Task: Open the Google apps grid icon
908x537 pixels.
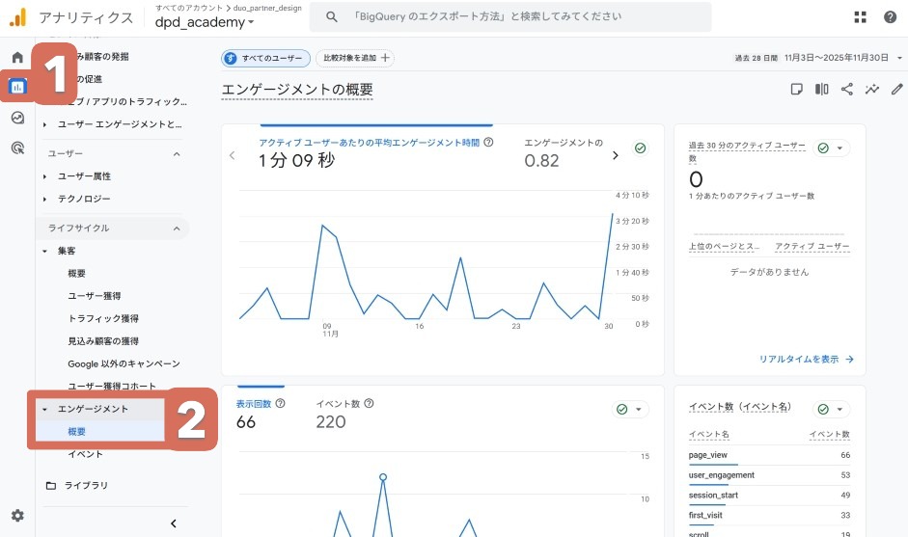Action: (x=861, y=17)
